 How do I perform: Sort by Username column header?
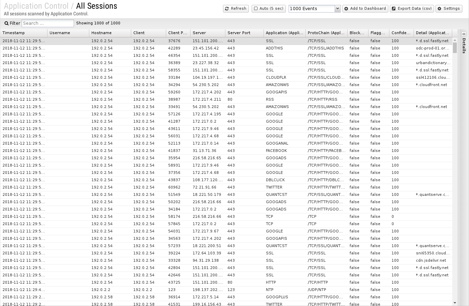coord(68,33)
